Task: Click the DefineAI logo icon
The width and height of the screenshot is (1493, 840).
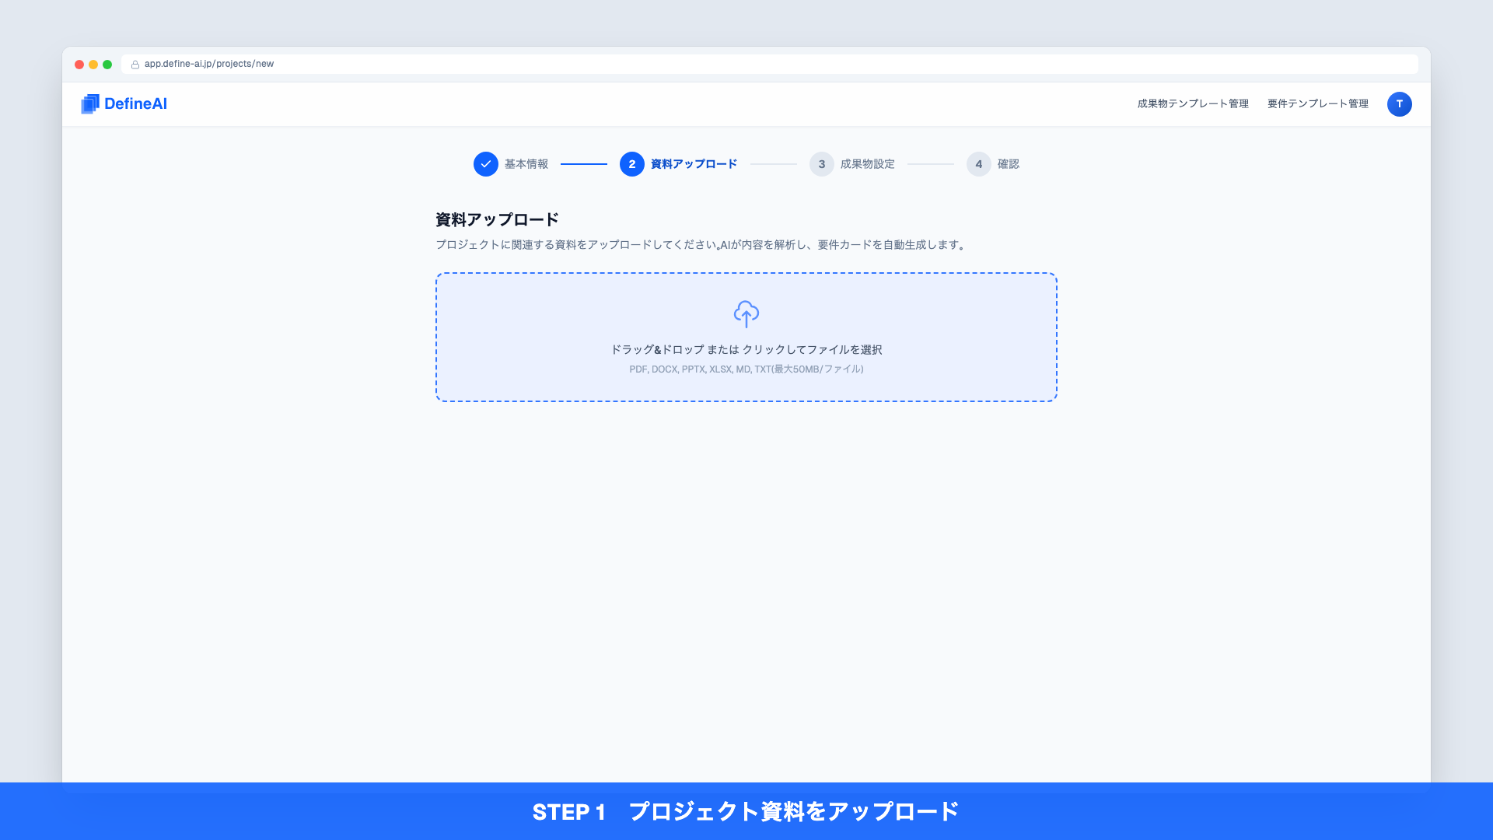Action: coord(90,103)
